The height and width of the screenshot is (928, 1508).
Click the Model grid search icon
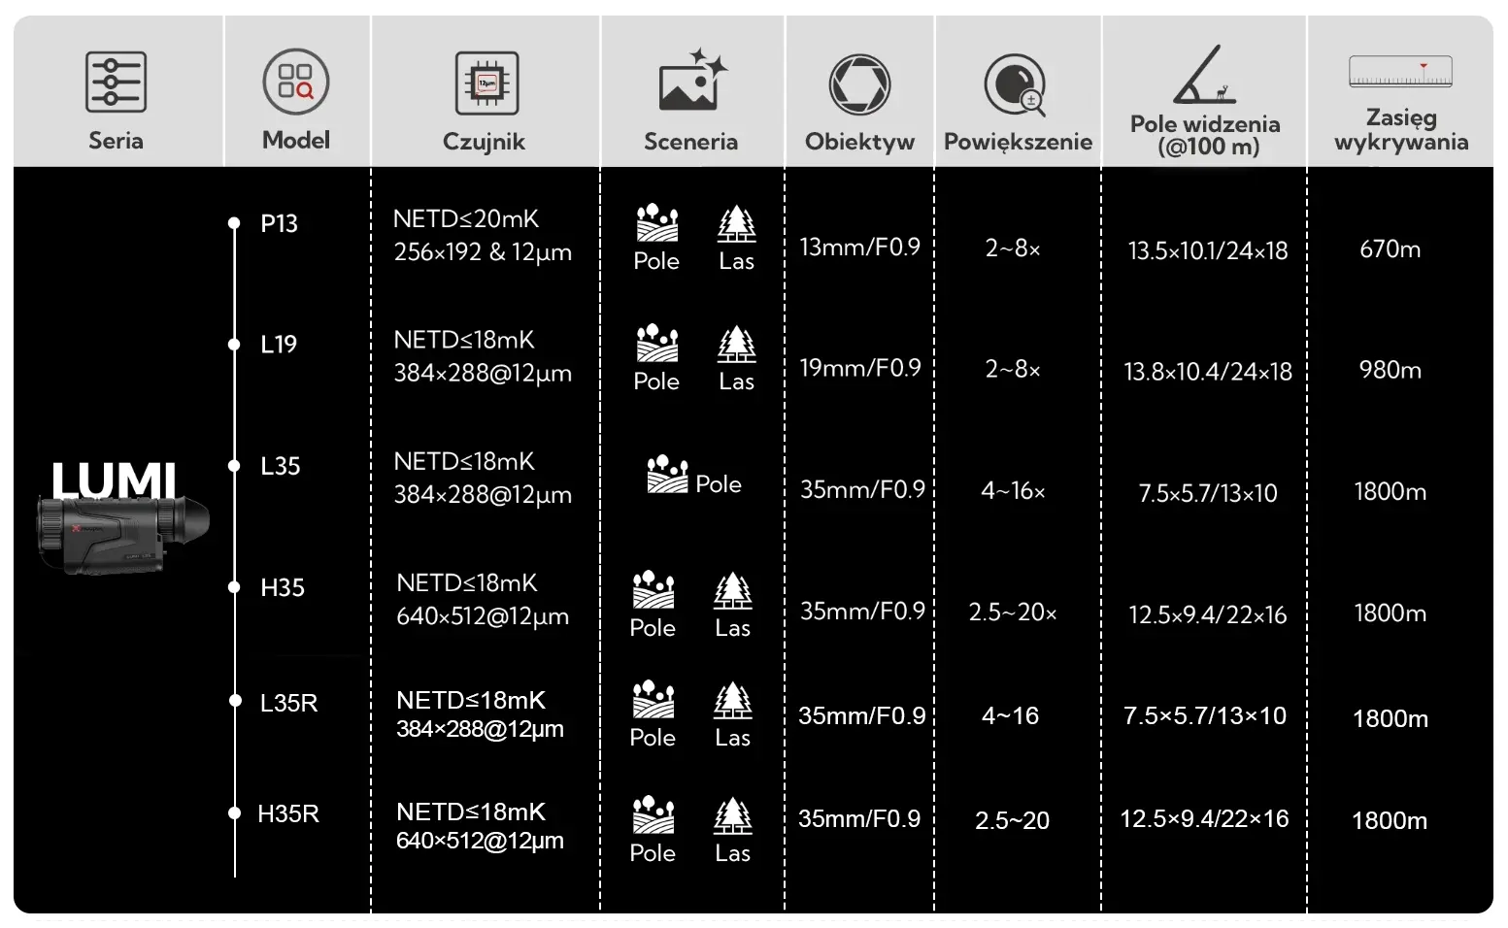click(x=296, y=82)
